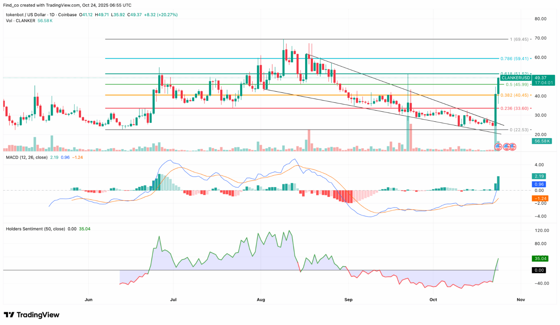The height and width of the screenshot is (325, 560).
Task: Click the 1D timeframe label in the legend
Action: point(52,15)
